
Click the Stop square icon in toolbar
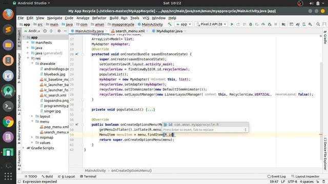coord(276,25)
